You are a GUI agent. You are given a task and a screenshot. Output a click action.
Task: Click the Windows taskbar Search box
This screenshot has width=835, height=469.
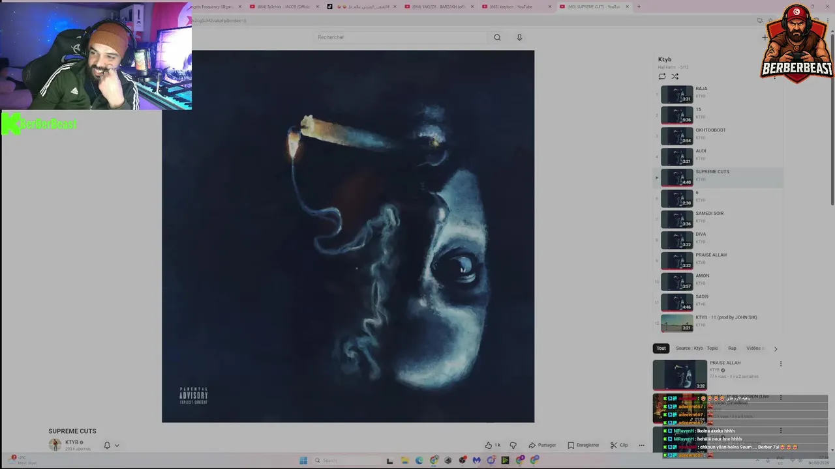(346, 461)
